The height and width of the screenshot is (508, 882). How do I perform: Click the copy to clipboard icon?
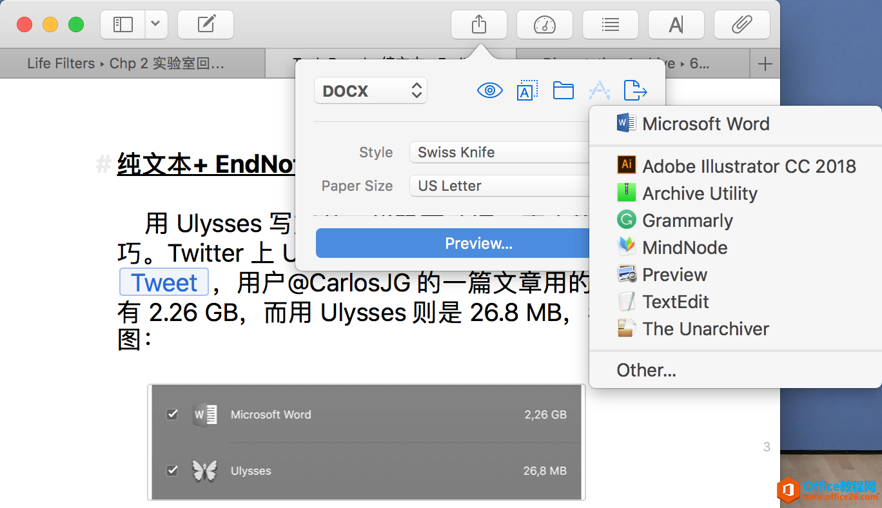click(x=527, y=91)
